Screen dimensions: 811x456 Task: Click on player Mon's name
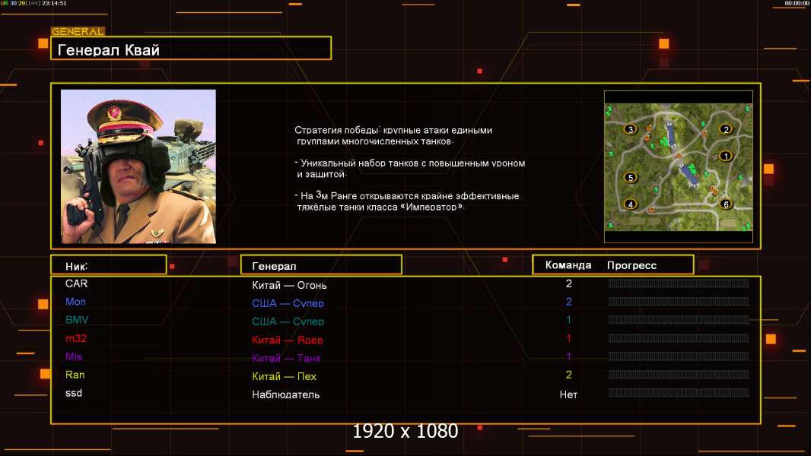75,302
